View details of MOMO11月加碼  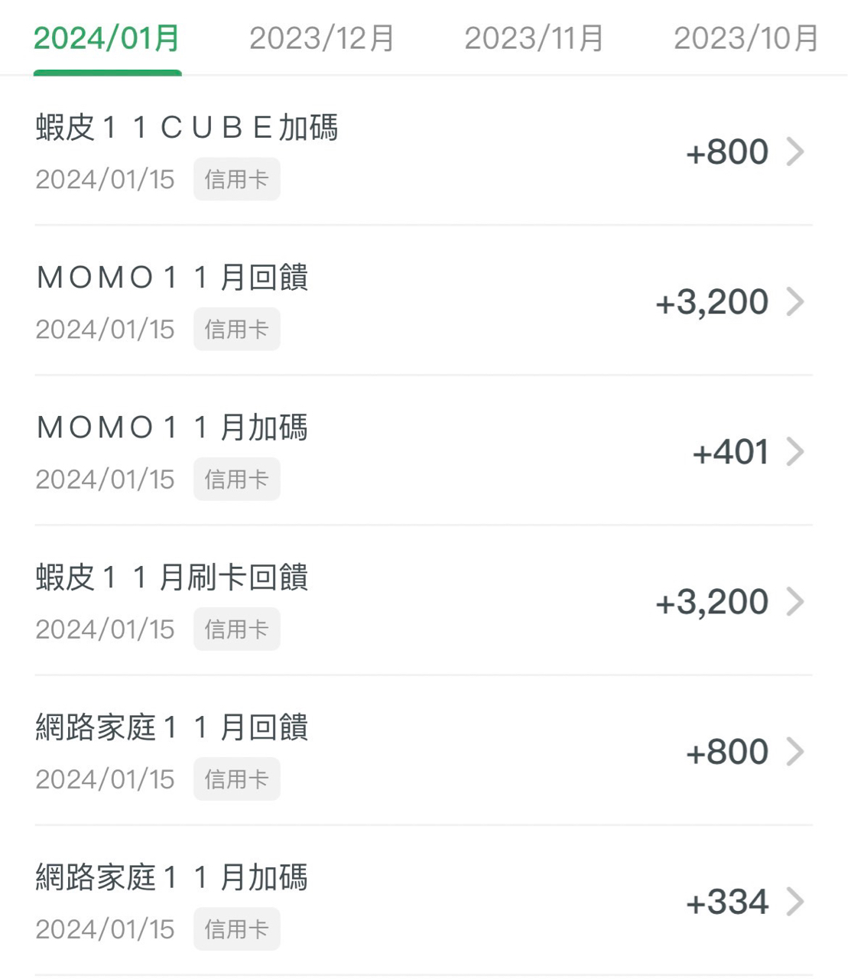424,451
